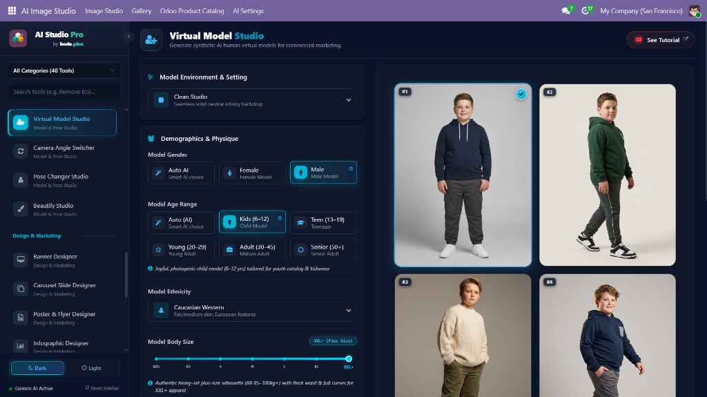Select generated image #3 thumbnail
The image size is (707, 397).
(x=463, y=336)
